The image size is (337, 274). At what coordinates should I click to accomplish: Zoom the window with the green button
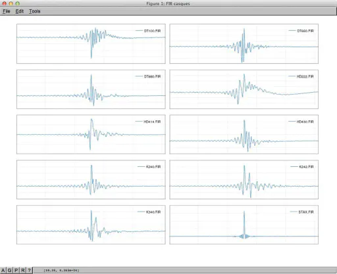tap(18, 3)
